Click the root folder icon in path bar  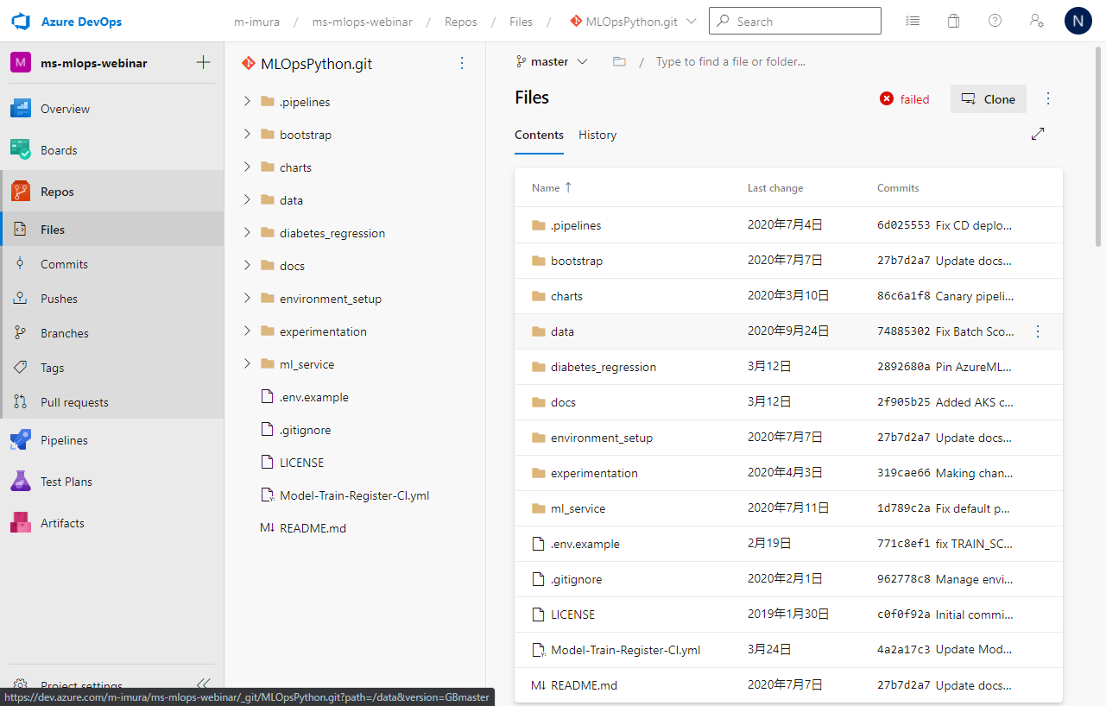(x=619, y=61)
